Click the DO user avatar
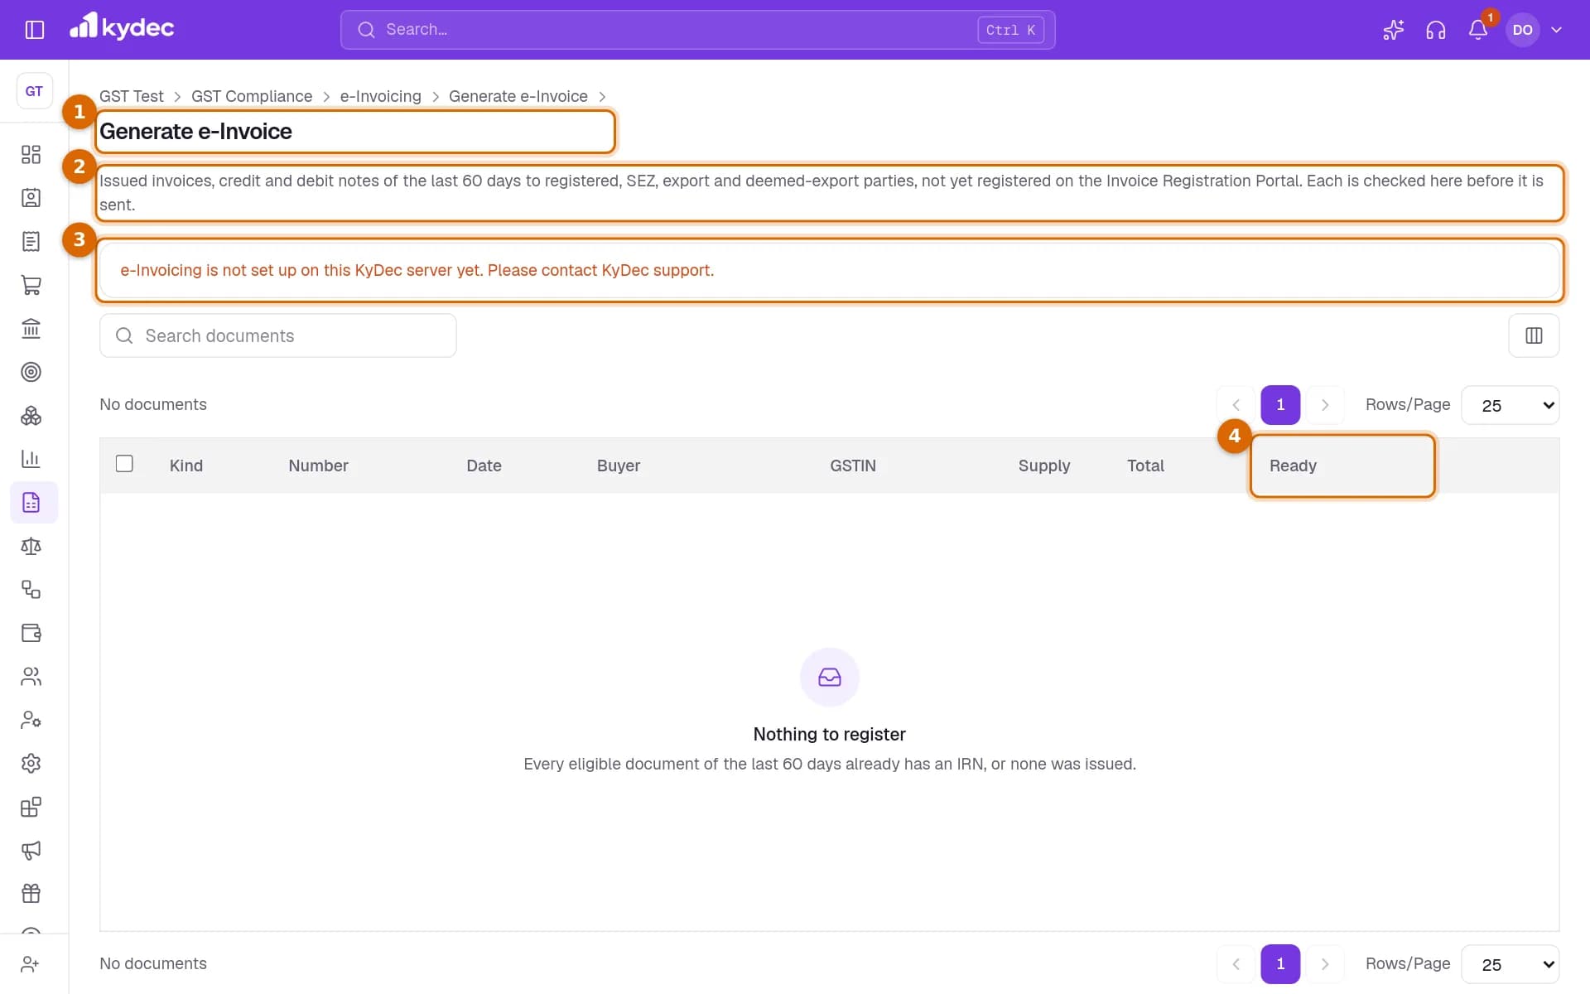The image size is (1590, 994). (1522, 30)
